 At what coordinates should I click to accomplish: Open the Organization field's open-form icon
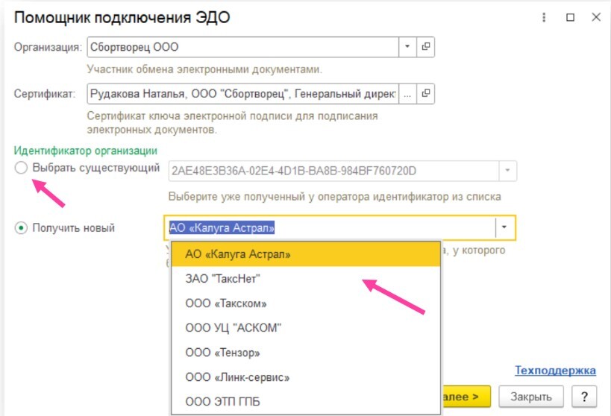[x=426, y=47]
